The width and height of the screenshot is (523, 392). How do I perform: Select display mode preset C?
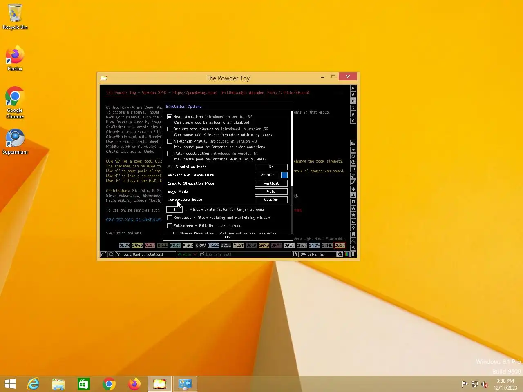(353, 121)
